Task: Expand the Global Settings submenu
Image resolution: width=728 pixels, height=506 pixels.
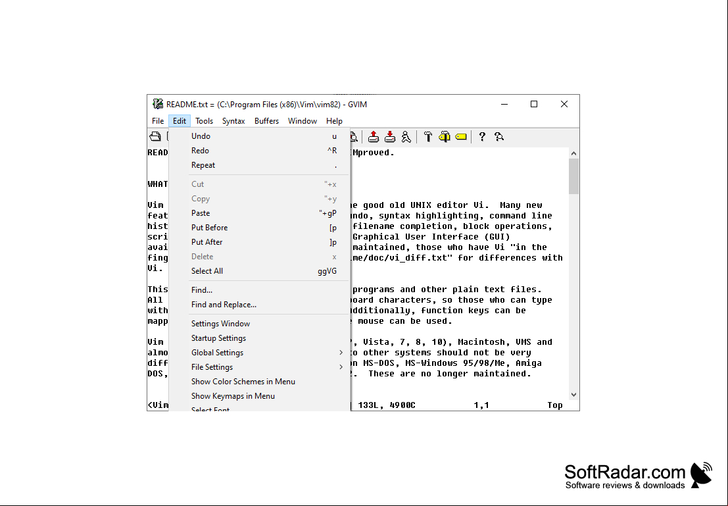Action: [260, 353]
